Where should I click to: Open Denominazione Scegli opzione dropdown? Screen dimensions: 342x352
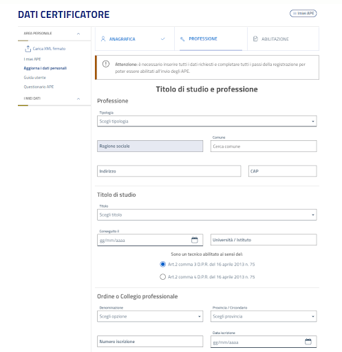pos(150,316)
